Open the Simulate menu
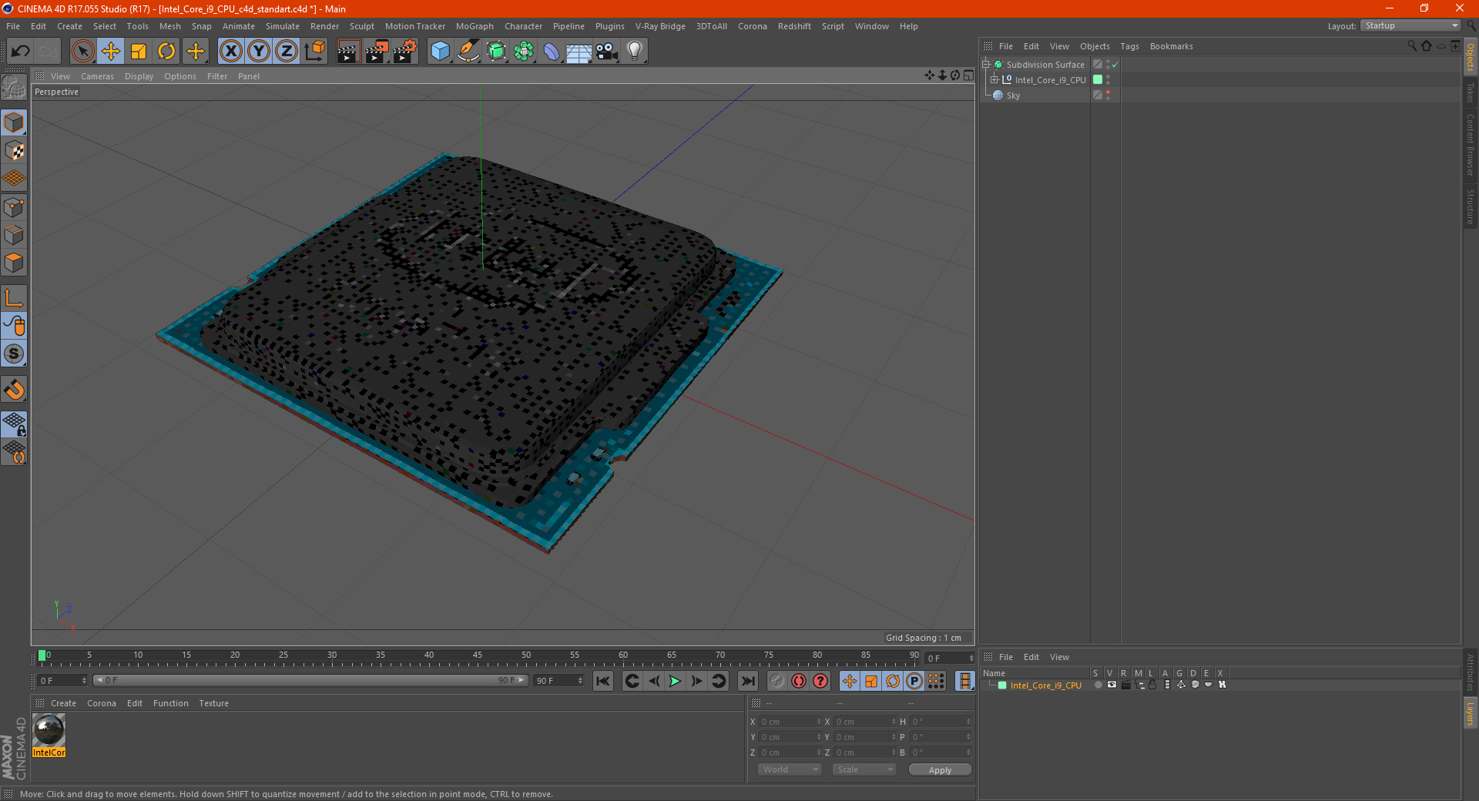The image size is (1479, 801). [283, 26]
